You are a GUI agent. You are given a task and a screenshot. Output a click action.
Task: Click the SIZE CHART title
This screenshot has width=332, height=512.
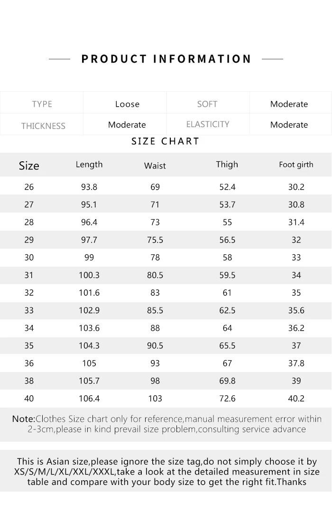click(166, 141)
